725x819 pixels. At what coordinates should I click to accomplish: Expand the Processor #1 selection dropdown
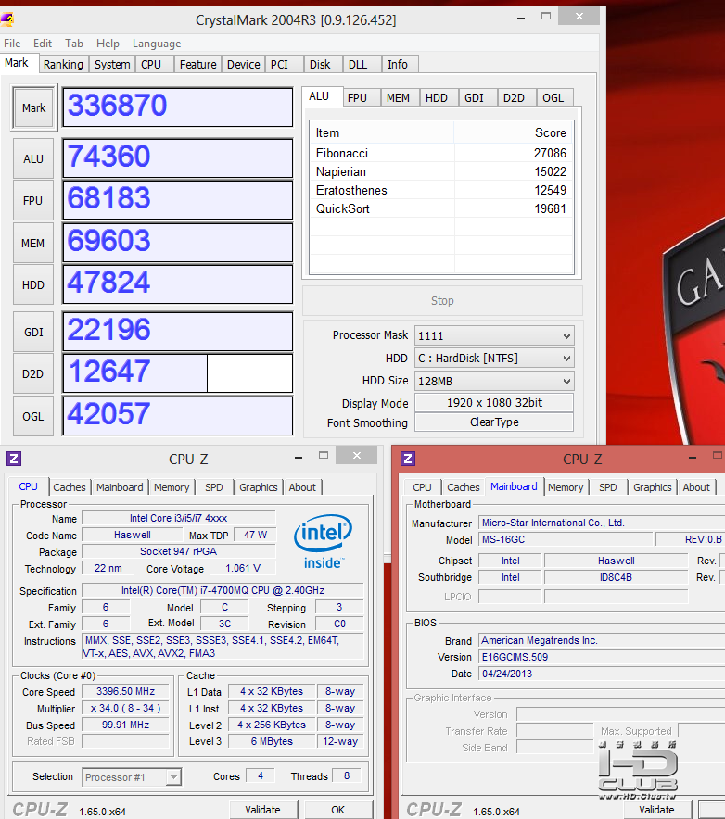click(x=173, y=777)
